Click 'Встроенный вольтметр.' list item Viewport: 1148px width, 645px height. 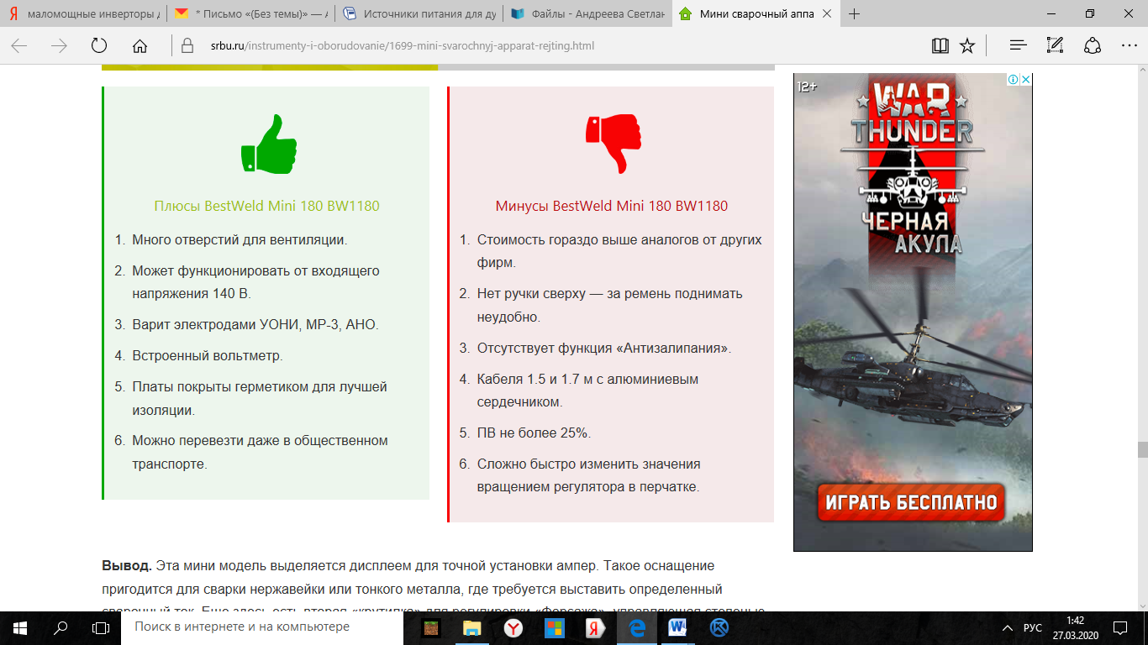point(208,355)
